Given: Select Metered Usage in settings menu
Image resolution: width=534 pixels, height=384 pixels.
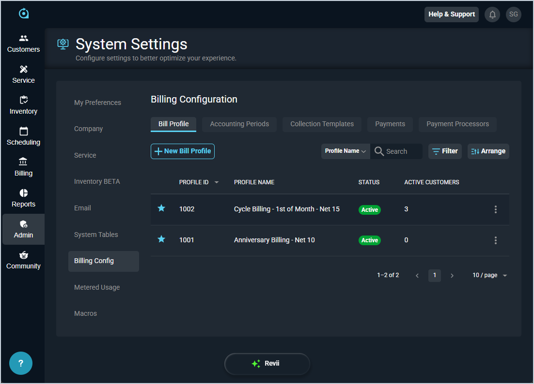Looking at the screenshot, I should point(97,287).
